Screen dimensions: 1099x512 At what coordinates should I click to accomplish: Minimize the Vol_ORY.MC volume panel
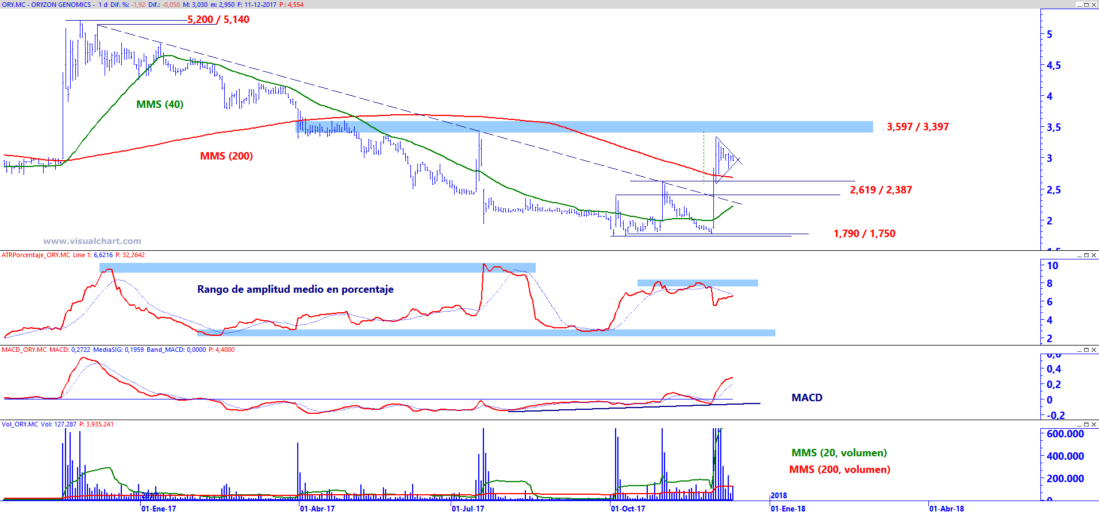point(1079,424)
